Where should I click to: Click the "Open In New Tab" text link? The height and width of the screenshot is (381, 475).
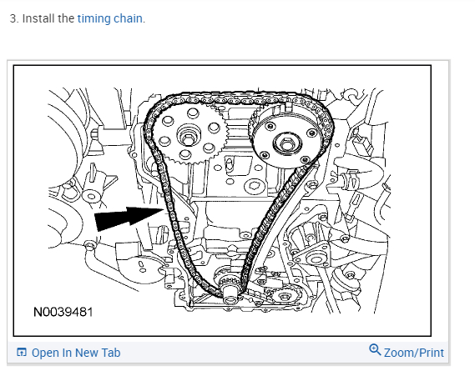click(76, 353)
